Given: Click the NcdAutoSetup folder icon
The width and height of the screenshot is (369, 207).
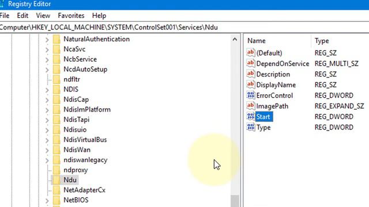Looking at the screenshot, I should pyautogui.click(x=57, y=70).
